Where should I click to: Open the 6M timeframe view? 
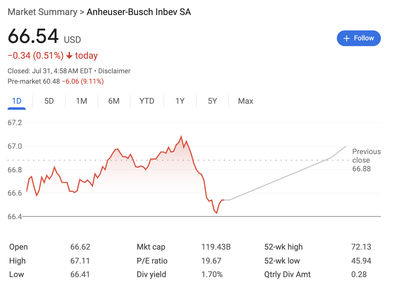click(114, 101)
